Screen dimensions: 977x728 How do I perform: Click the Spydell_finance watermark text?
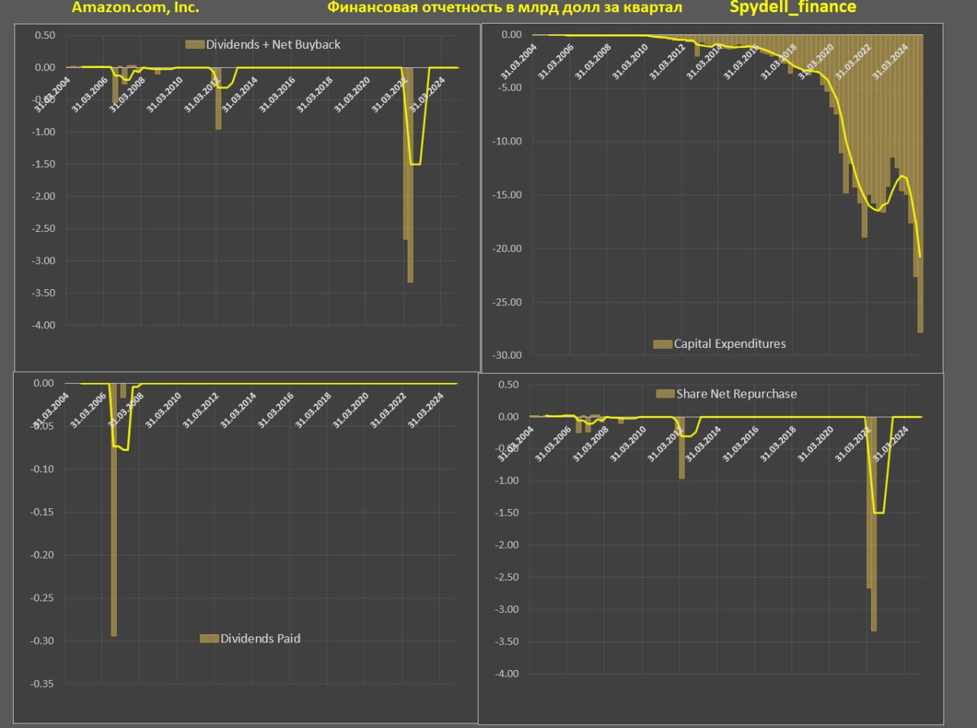[x=792, y=8]
